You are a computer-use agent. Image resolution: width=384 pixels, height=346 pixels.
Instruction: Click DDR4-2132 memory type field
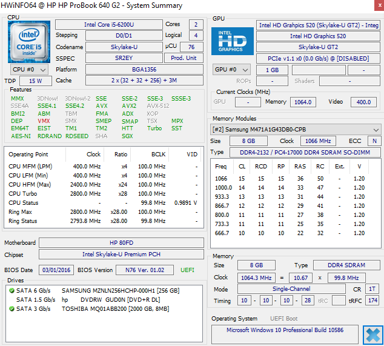(305, 153)
